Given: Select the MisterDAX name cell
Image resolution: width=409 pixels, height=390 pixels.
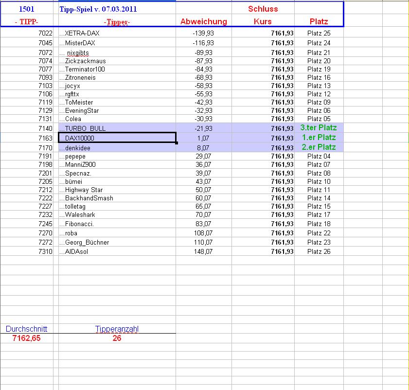Looking at the screenshot, I should [x=117, y=43].
